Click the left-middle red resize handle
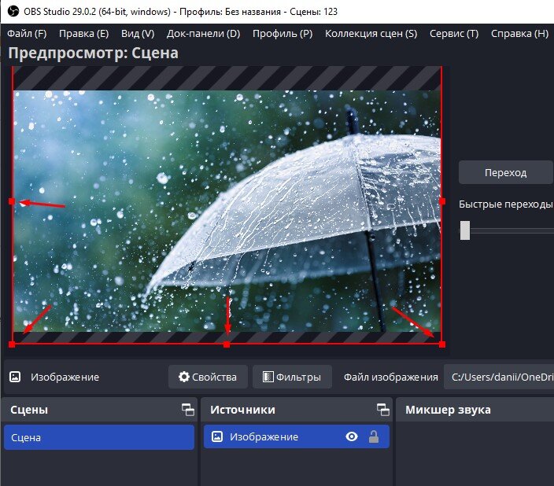Image resolution: width=554 pixels, height=486 pixels. [x=12, y=201]
